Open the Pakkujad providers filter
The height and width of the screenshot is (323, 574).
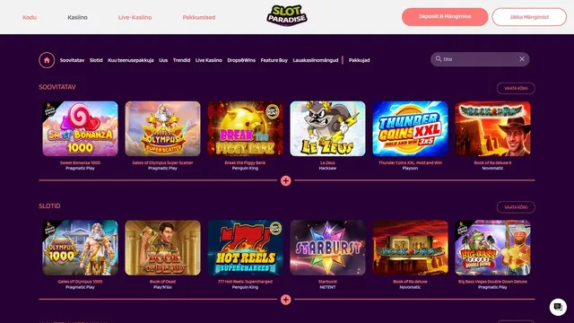coord(359,60)
